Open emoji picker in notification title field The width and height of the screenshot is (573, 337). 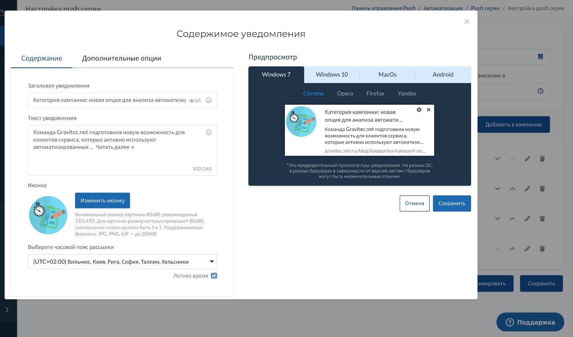pyautogui.click(x=209, y=100)
